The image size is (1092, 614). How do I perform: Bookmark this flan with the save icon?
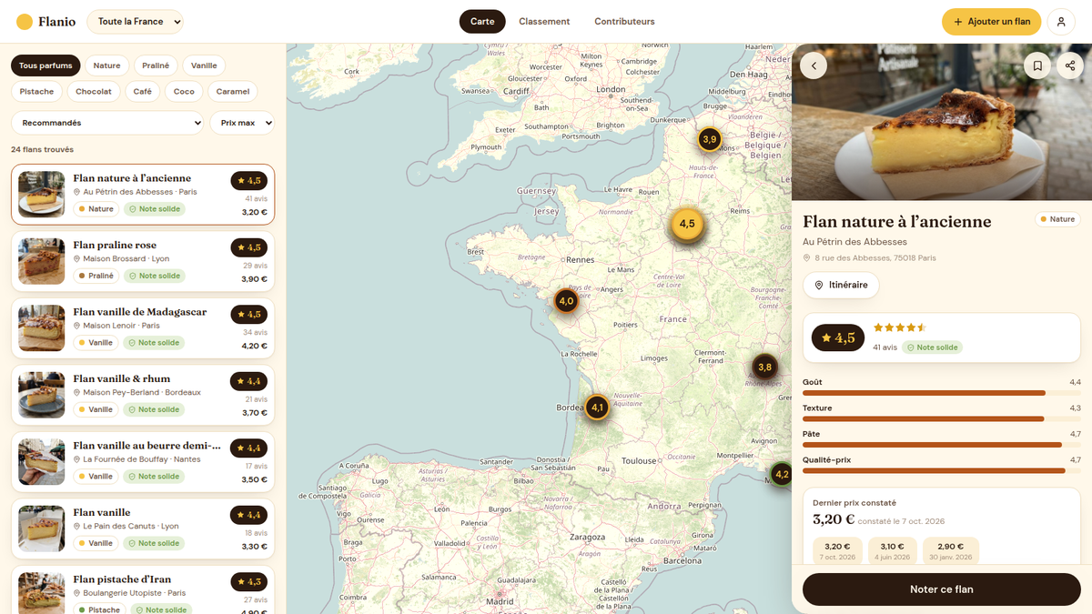click(1037, 65)
